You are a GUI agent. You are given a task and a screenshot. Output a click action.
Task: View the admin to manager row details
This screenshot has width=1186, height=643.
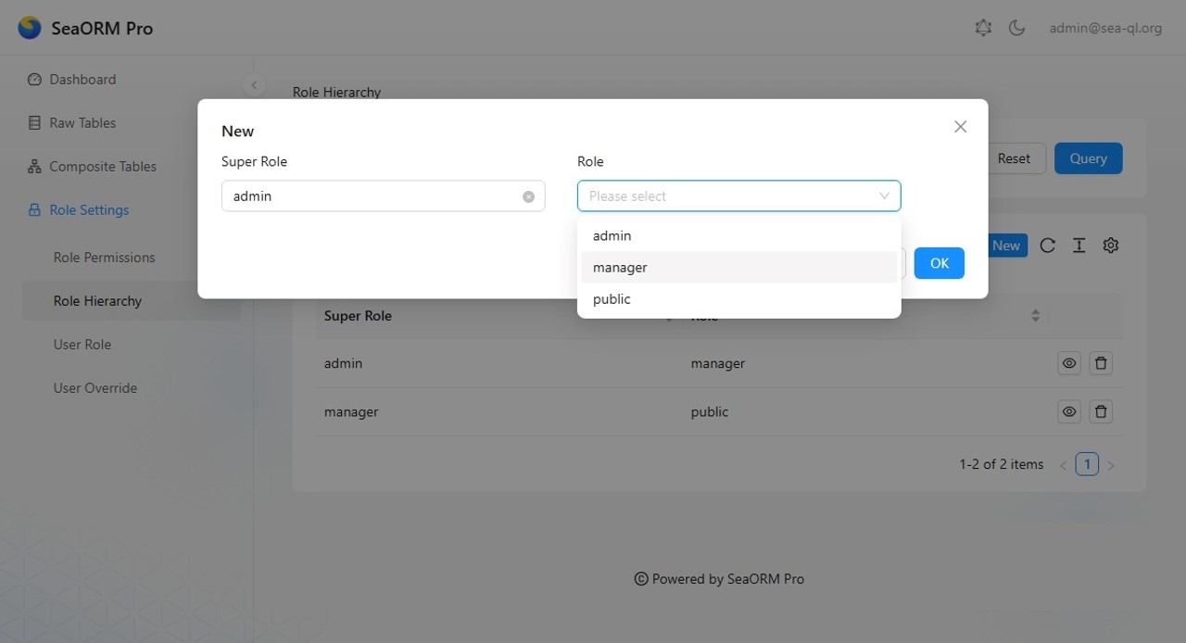(1068, 363)
